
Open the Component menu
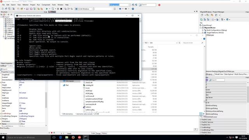point(46,5)
